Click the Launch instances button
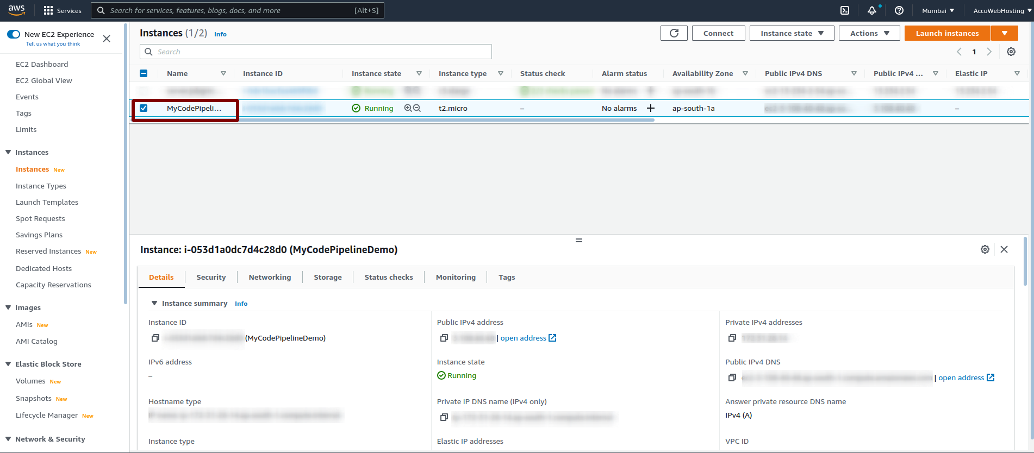 point(948,33)
